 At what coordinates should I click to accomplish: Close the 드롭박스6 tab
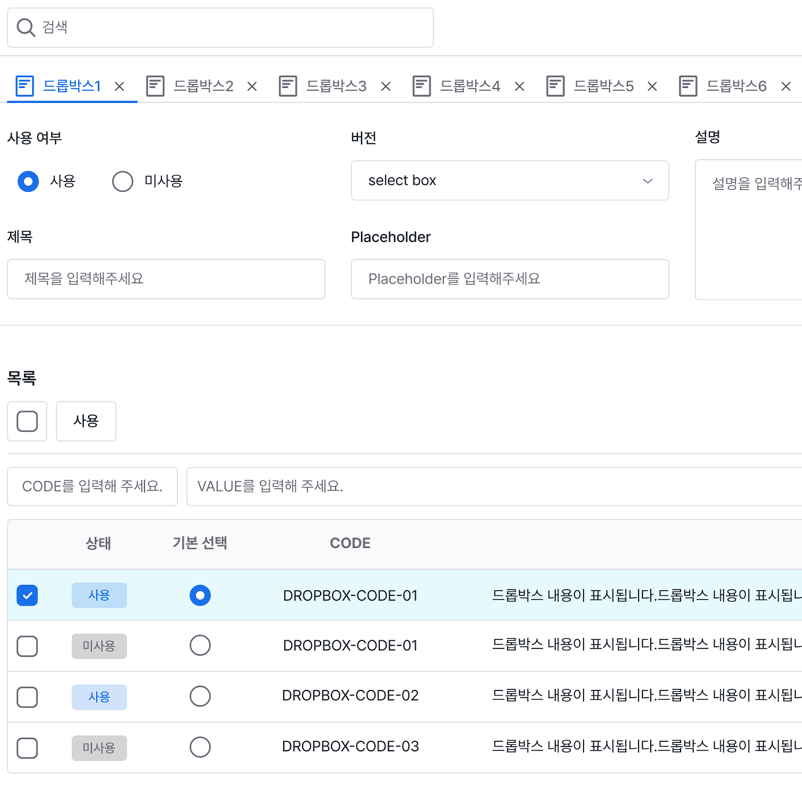(786, 87)
